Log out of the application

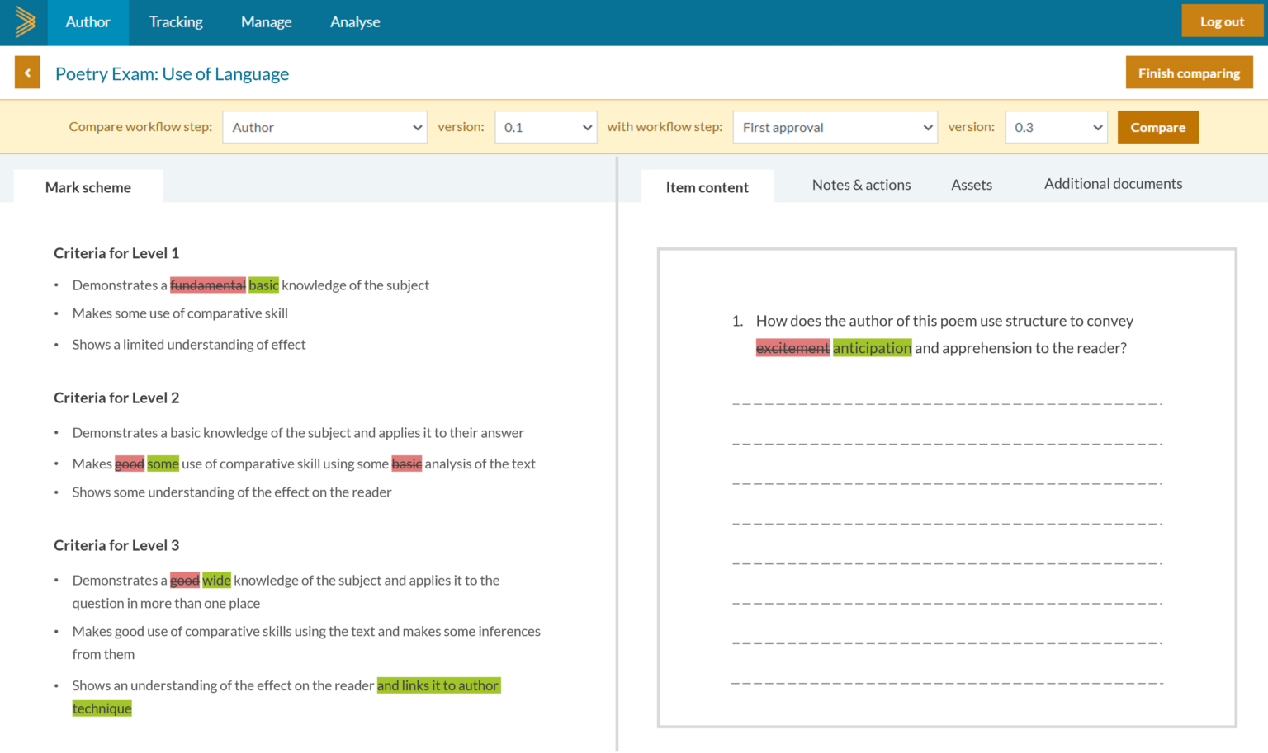point(1223,20)
